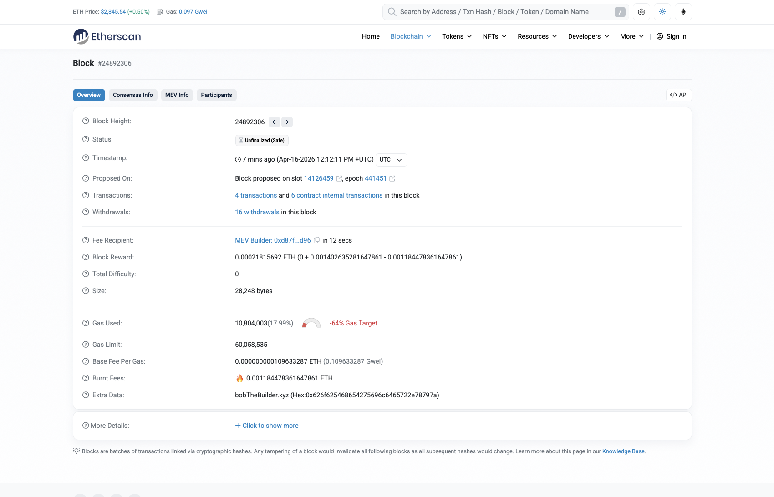774x497 pixels.
Task: Expand Click to show more details
Action: click(267, 426)
